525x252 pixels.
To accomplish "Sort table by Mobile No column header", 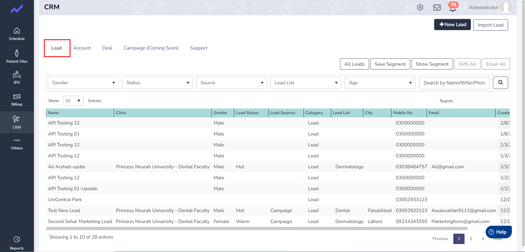I will pos(409,113).
